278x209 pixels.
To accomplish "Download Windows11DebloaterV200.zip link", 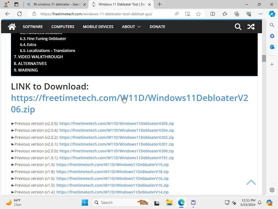I will (117, 151).
